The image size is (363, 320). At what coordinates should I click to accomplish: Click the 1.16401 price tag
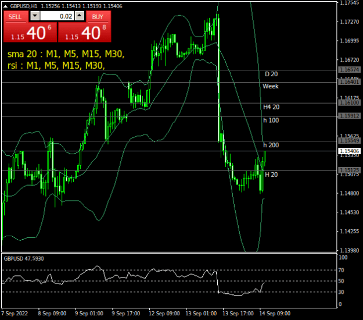350,82
